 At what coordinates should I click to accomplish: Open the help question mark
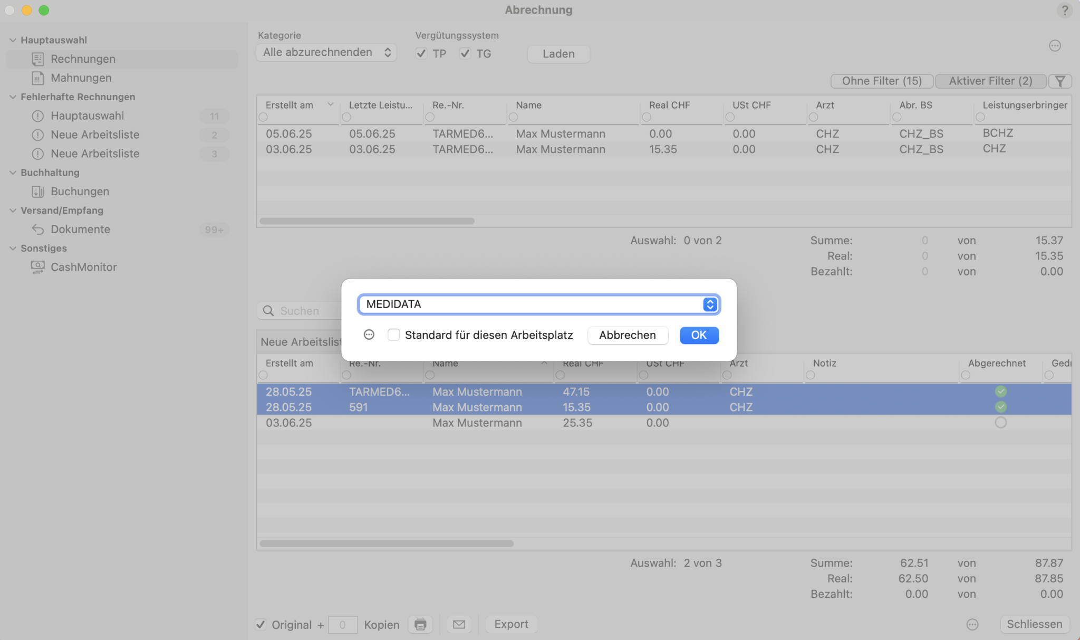point(1065,10)
